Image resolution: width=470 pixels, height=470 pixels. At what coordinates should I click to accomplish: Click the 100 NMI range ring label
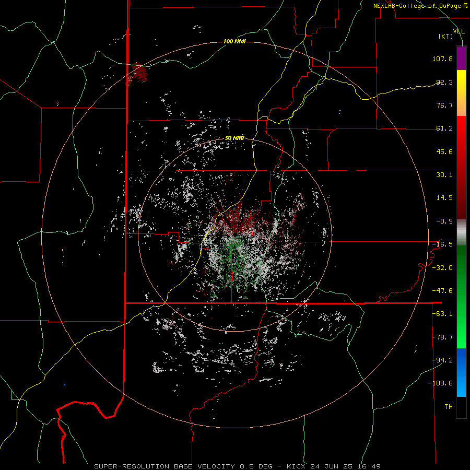coord(234,41)
